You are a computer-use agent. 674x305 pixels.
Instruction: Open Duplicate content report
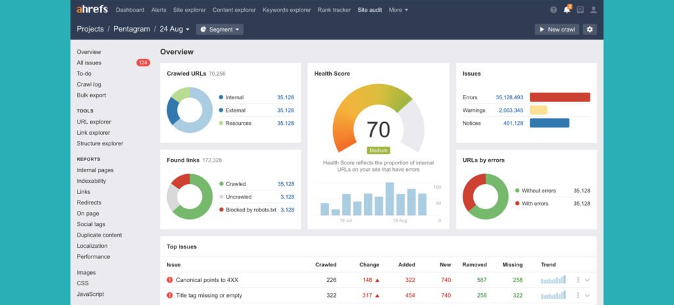(99, 235)
